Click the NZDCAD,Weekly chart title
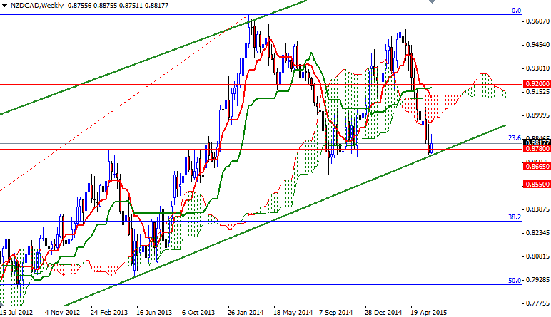 click(37, 6)
